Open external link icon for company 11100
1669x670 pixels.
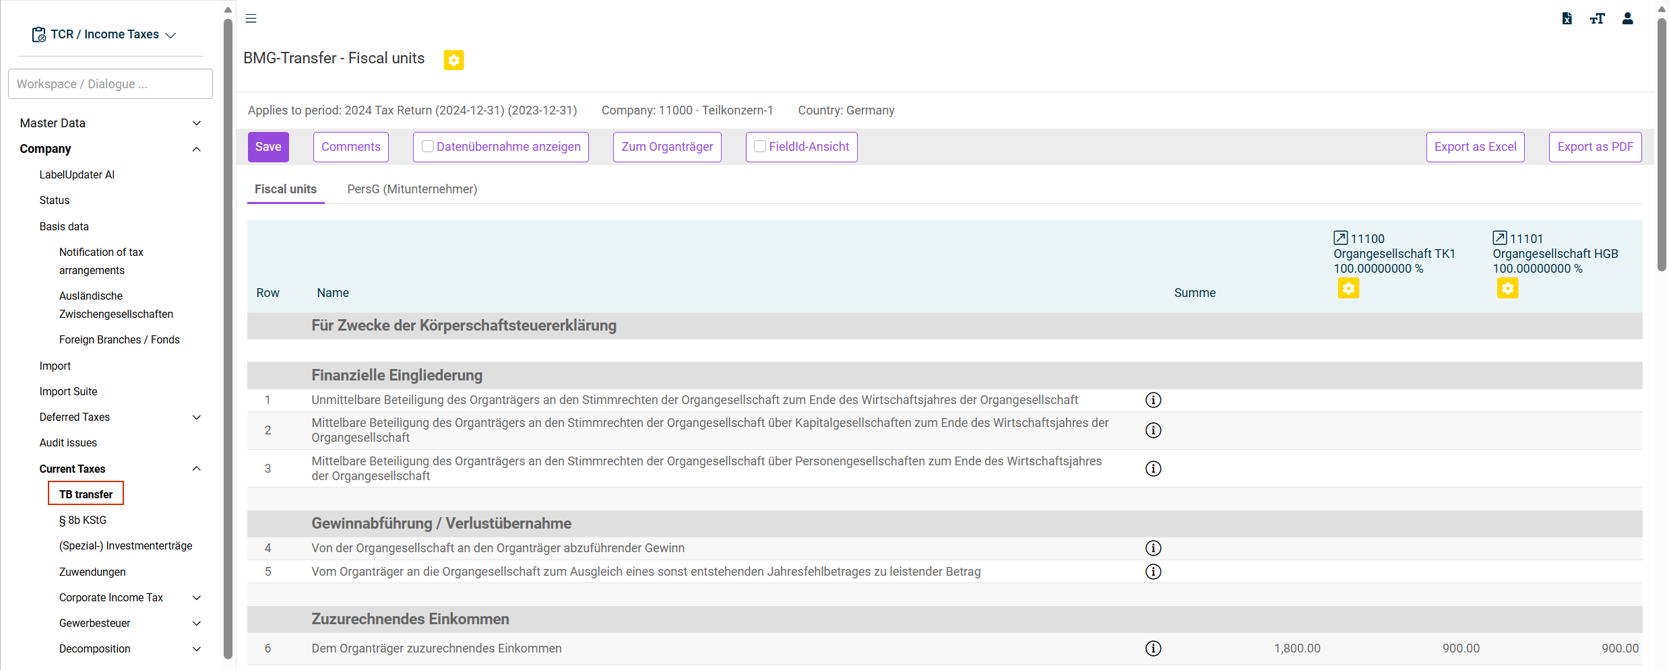pos(1340,238)
